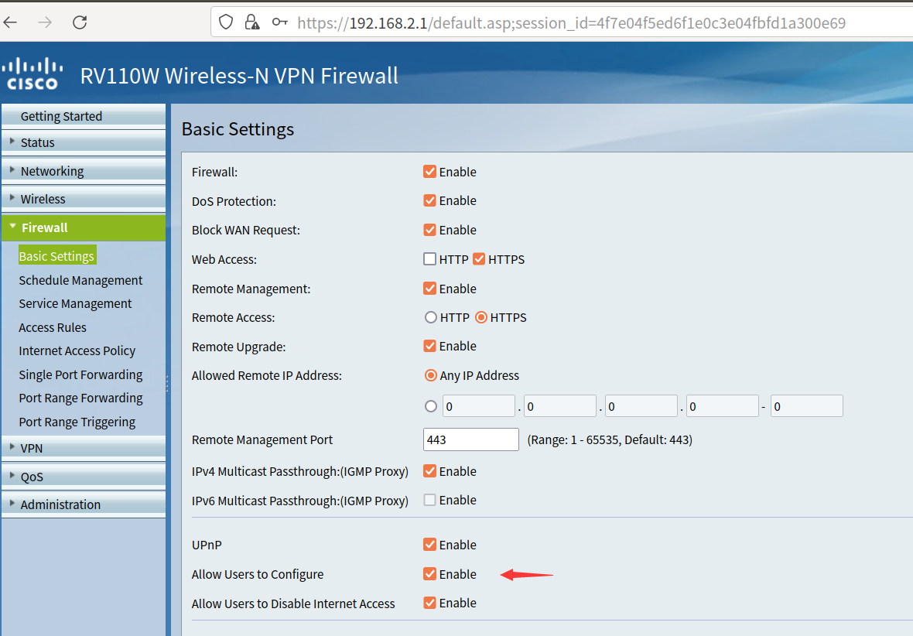Screen dimensions: 913x636
Task: Click the third IP address octet field
Action: tap(641, 406)
